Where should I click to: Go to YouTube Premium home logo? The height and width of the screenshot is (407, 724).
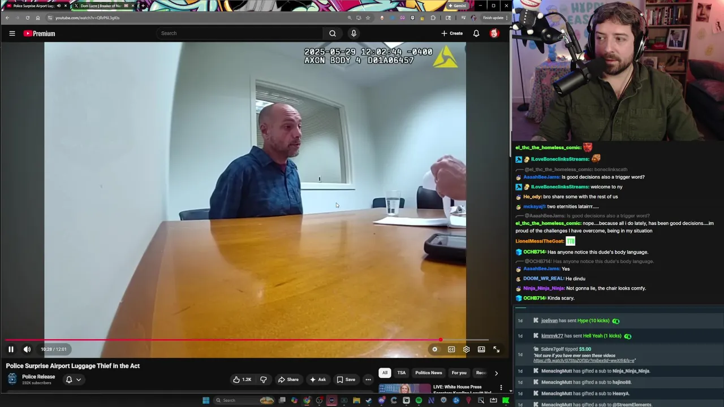click(39, 33)
